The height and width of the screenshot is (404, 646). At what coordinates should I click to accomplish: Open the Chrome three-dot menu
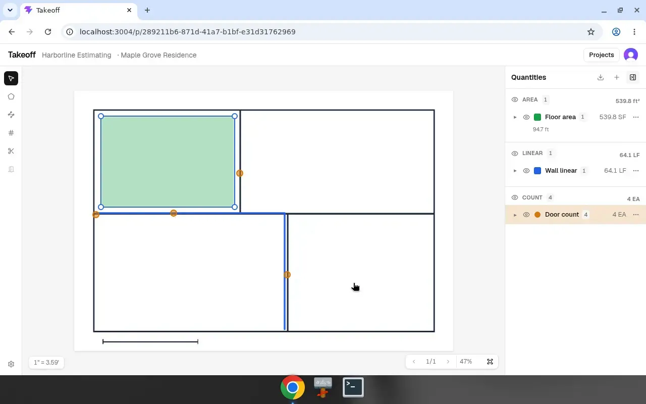coord(634,32)
